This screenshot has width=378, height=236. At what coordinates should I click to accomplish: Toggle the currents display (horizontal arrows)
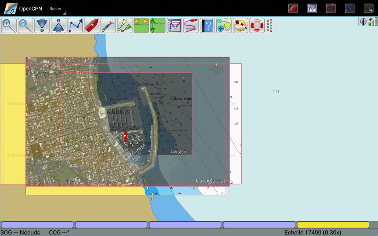[x=141, y=25]
